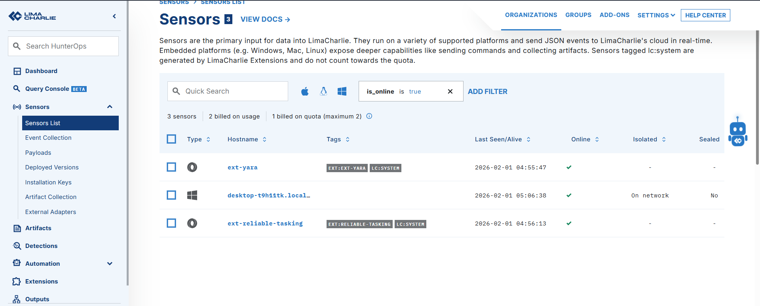Open the ext-reliable-tasking sensor link
The image size is (760, 306).
pos(265,223)
